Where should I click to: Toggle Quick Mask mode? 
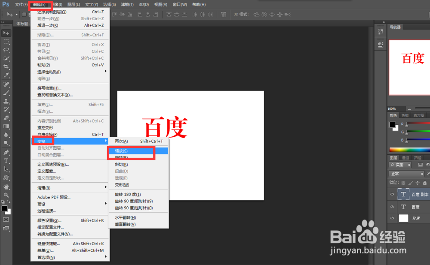(6, 220)
